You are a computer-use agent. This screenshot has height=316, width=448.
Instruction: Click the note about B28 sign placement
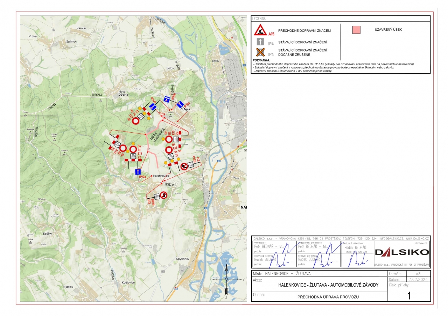tap(292, 71)
